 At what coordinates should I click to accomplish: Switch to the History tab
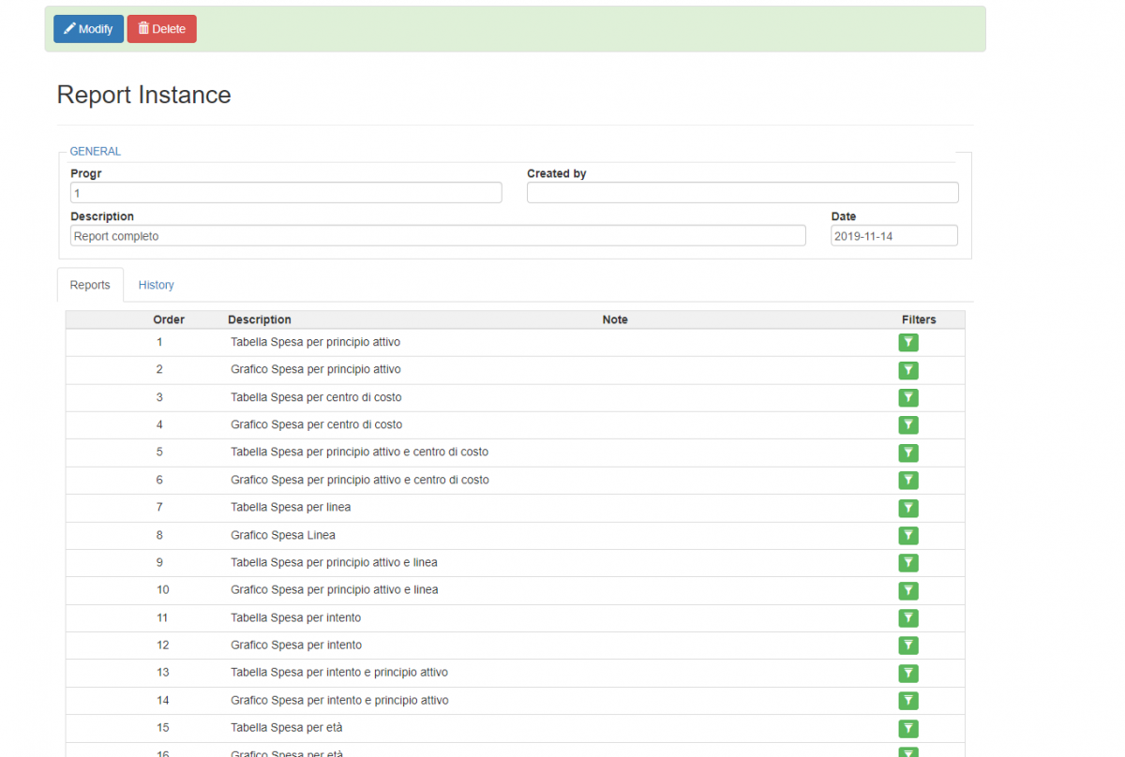pyautogui.click(x=156, y=285)
